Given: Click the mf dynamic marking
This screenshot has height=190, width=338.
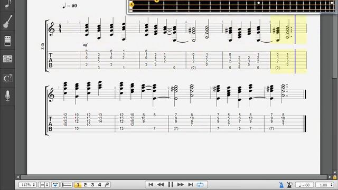Looking at the screenshot, I should [x=86, y=45].
